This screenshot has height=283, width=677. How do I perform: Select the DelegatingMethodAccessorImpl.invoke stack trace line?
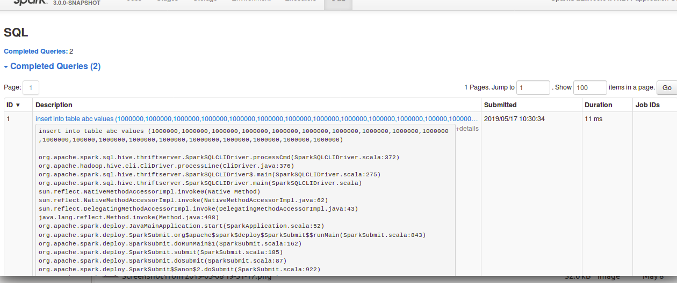coord(198,209)
